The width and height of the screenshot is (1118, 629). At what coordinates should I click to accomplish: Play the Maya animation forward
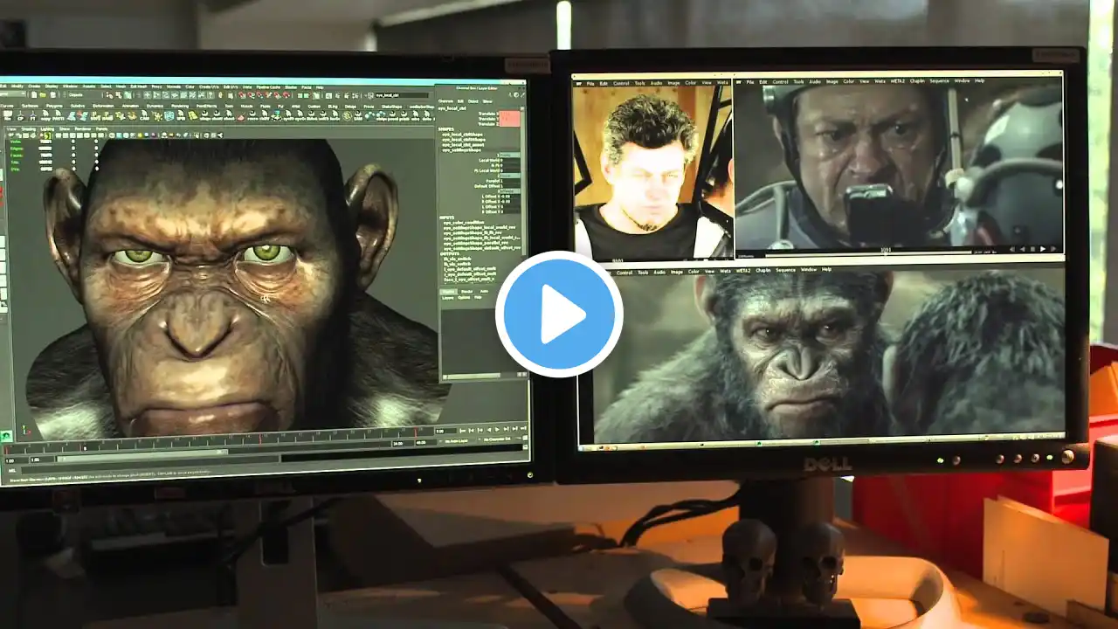tap(497, 429)
